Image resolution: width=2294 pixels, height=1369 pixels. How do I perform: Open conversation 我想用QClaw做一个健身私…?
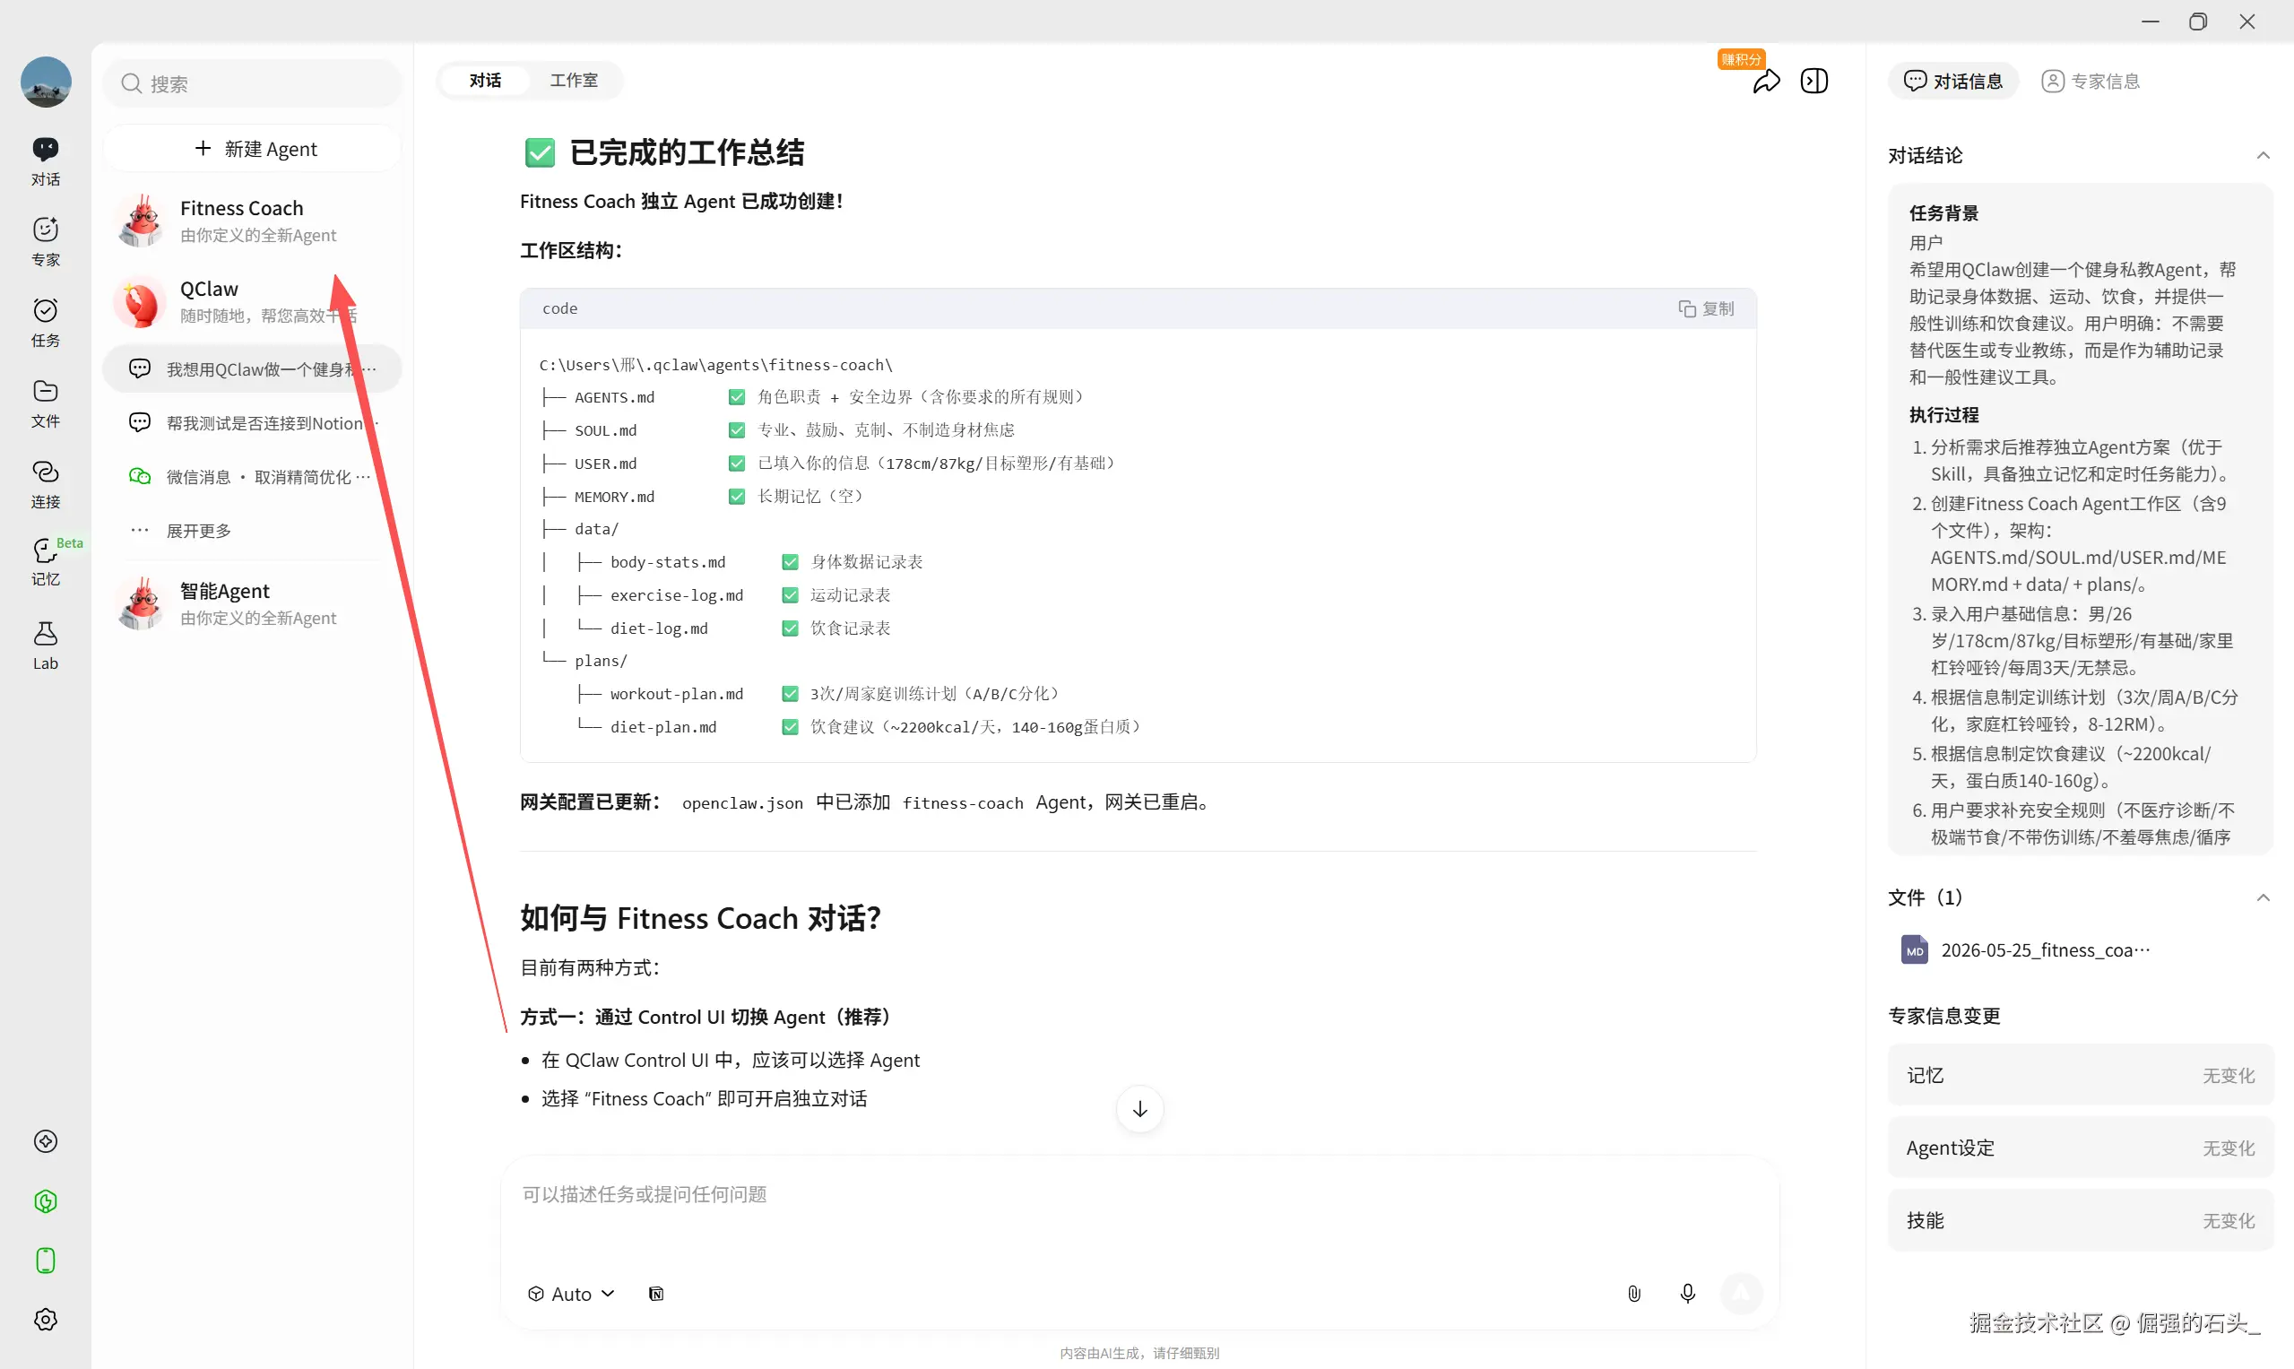tap(253, 369)
